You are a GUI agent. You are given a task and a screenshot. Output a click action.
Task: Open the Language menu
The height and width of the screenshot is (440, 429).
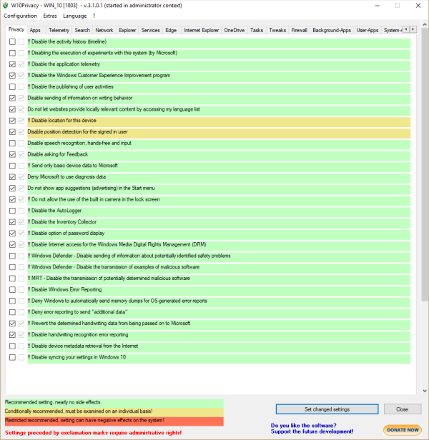point(75,16)
